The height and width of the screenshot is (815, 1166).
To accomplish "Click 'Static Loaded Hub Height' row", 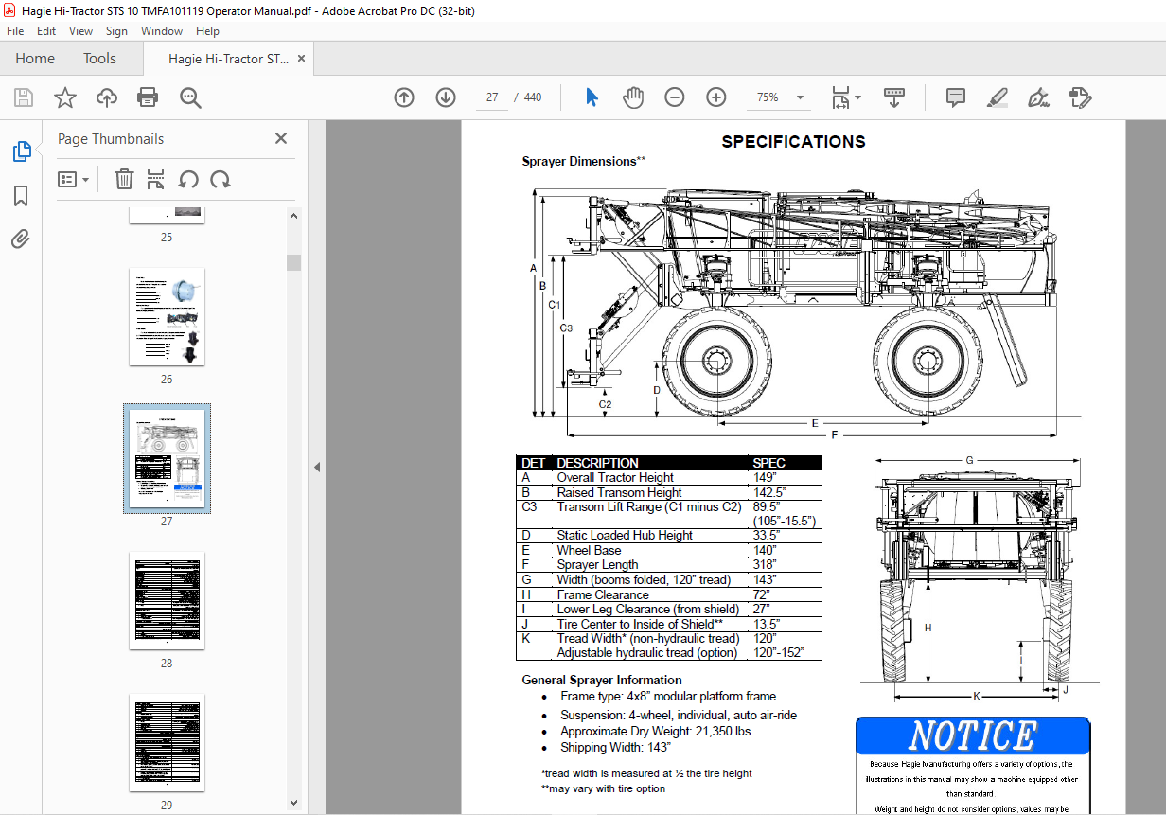I will coord(625,535).
